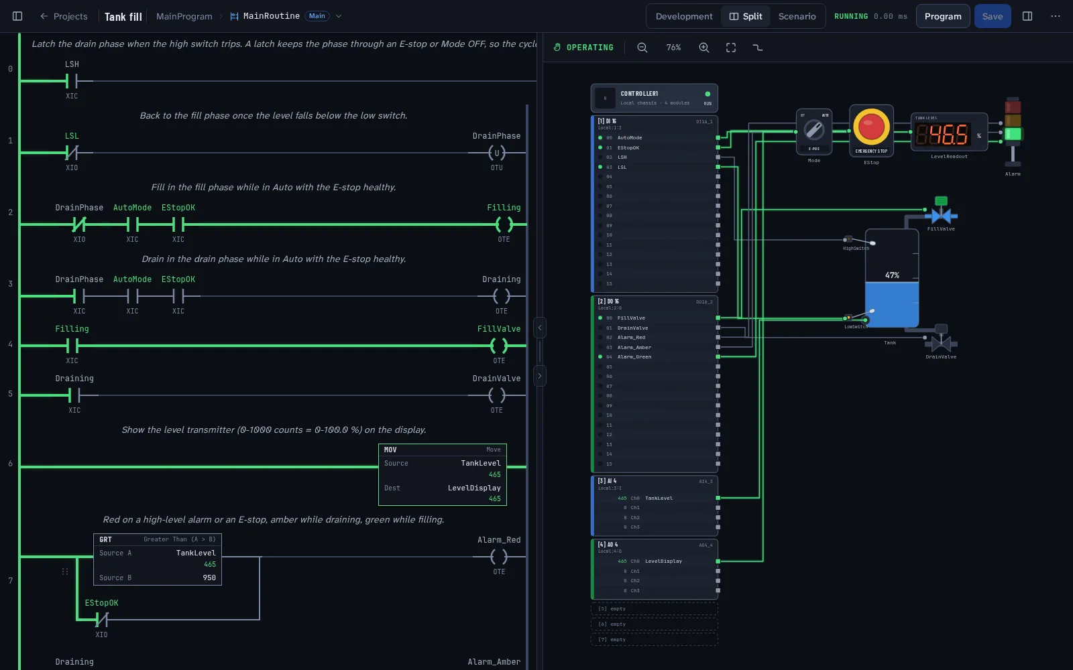Click the OPERATING hand mode indicator
This screenshot has height=670, width=1073.
(583, 48)
